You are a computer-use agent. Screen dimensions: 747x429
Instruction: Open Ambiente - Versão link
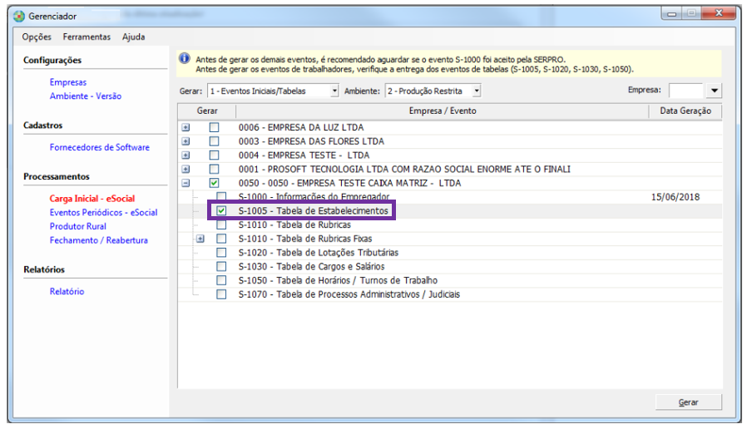tap(86, 96)
